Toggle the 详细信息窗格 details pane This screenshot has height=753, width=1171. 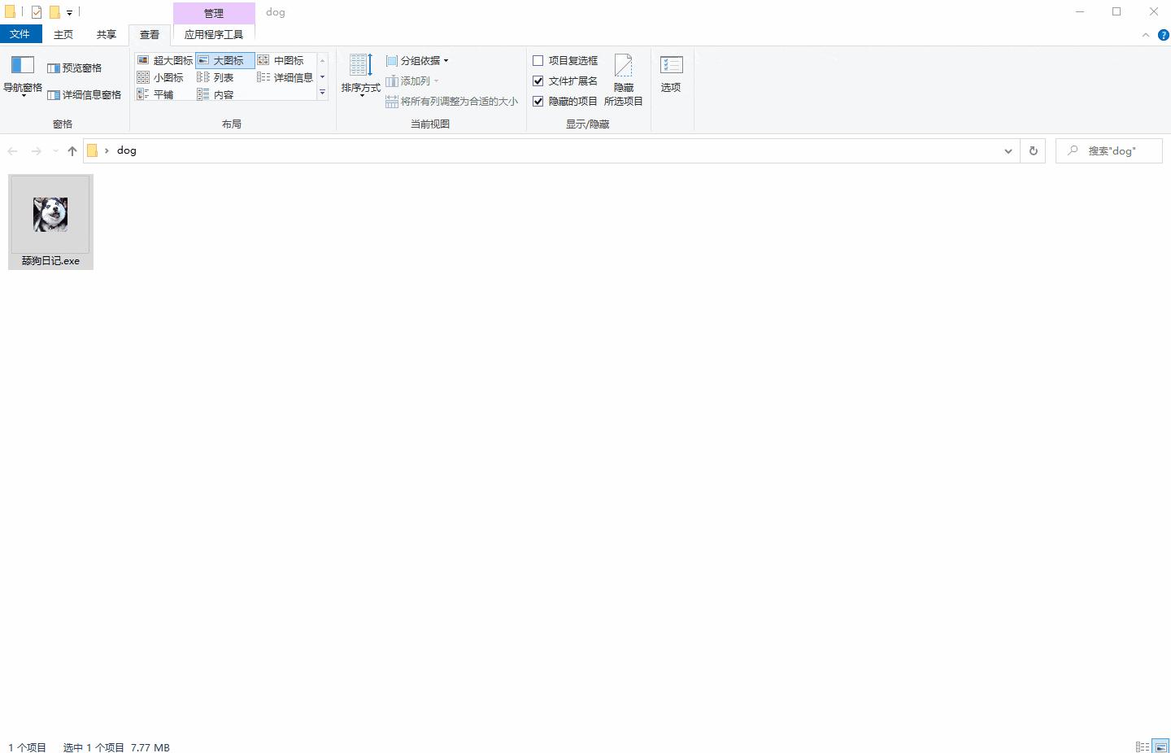pos(84,95)
